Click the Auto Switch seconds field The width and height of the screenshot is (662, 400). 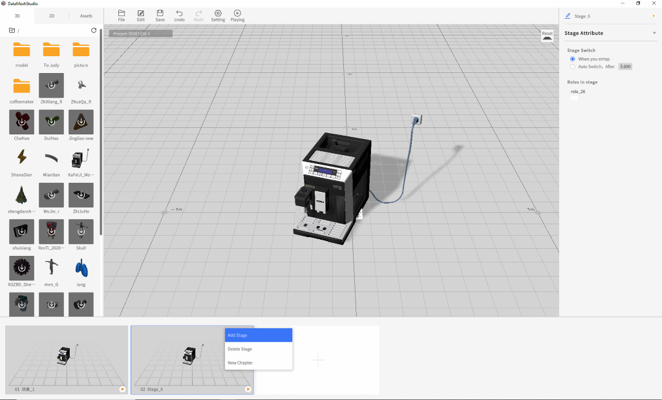pyautogui.click(x=625, y=67)
